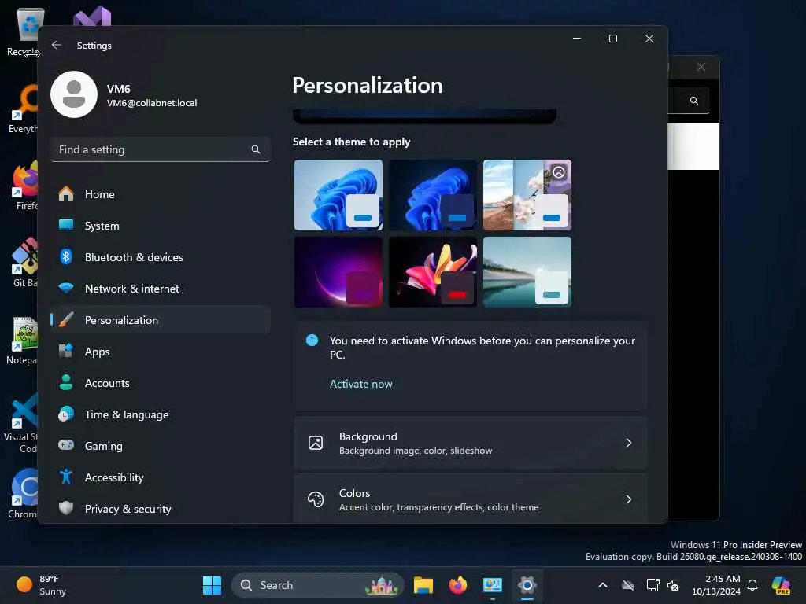
Task: Apply the dark blue Windows bloom theme
Action: (433, 195)
